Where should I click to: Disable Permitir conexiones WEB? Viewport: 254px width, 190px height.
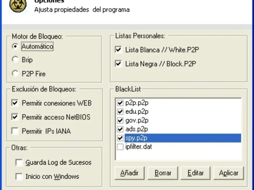(15, 103)
